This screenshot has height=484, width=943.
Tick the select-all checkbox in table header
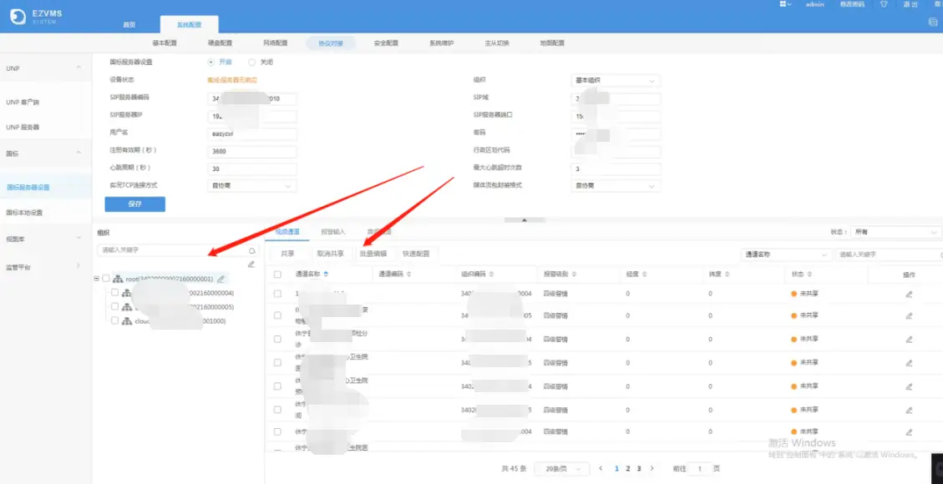[277, 274]
